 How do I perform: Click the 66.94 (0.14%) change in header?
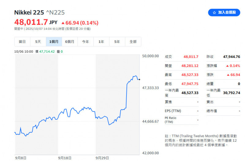[x=82, y=23]
